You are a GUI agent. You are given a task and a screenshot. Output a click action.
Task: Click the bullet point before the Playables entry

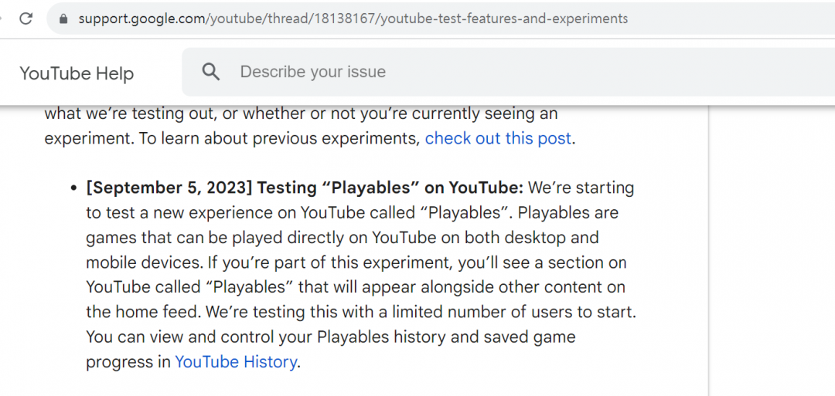click(74, 188)
